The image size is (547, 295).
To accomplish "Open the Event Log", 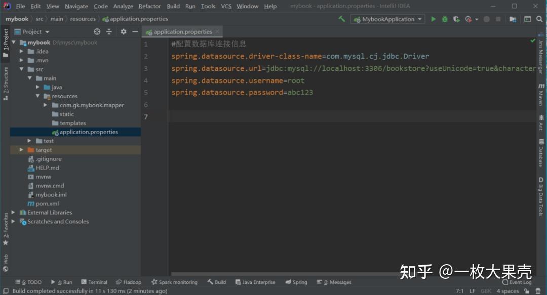I will coord(517,282).
